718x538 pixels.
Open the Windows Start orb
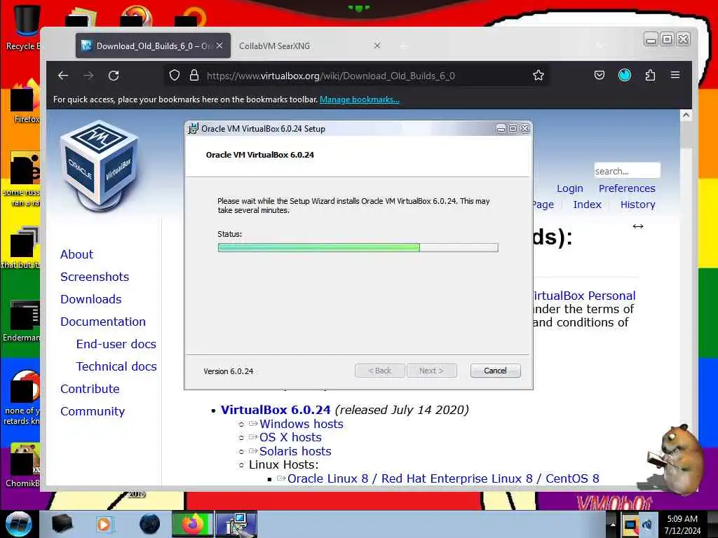click(18, 524)
